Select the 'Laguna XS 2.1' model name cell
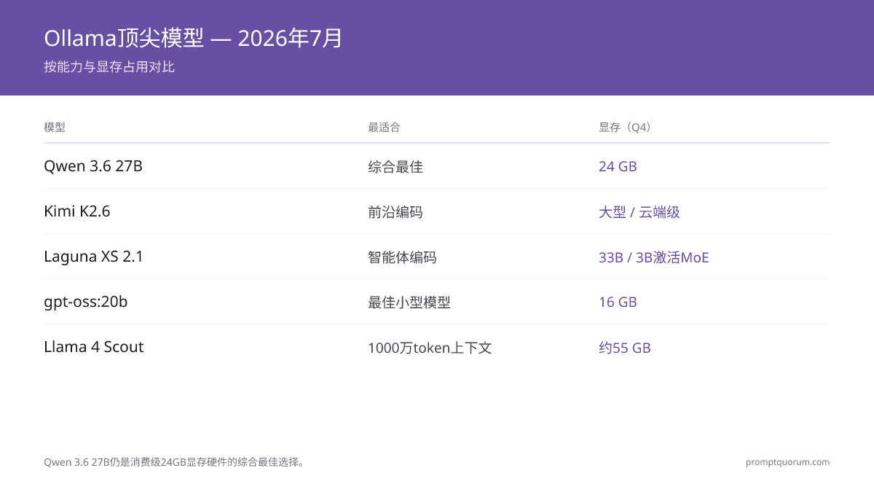The image size is (874, 492). 93,257
